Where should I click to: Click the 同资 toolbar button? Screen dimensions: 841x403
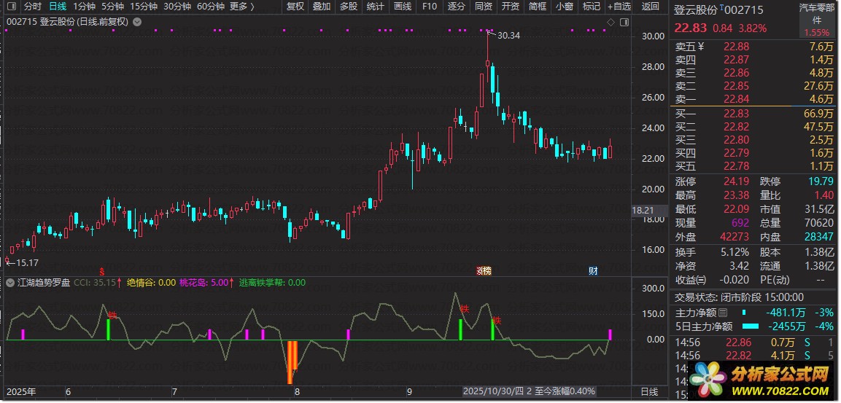pyautogui.click(x=484, y=7)
